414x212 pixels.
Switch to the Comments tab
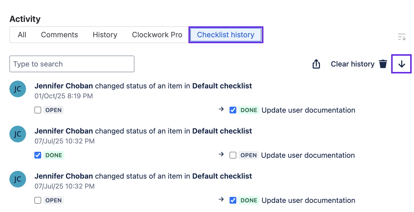coord(59,35)
